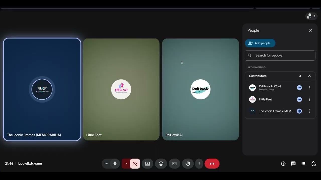Collapse the Contributors section
Viewport: 321px width, 180px height.
[x=309, y=76]
